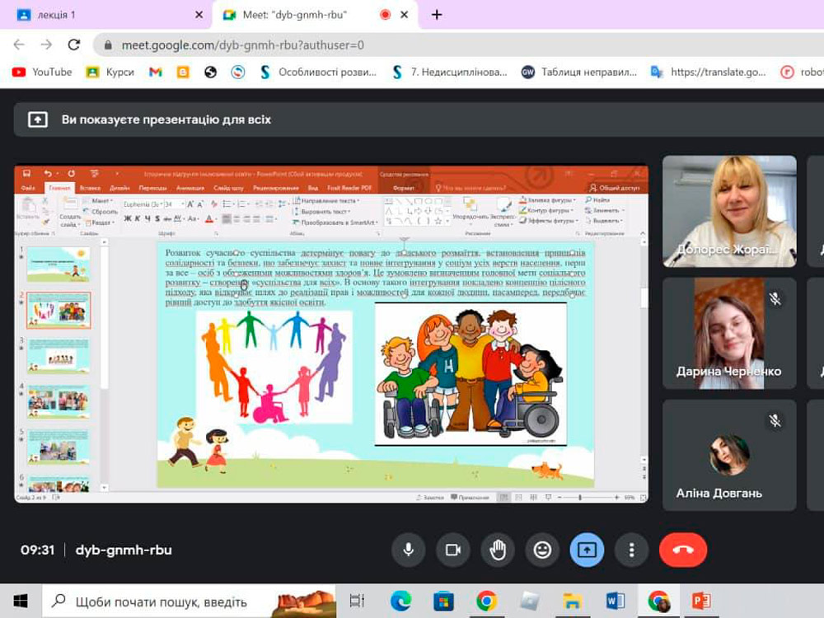Open Word from the taskbar
The width and height of the screenshot is (824, 618).
(615, 601)
